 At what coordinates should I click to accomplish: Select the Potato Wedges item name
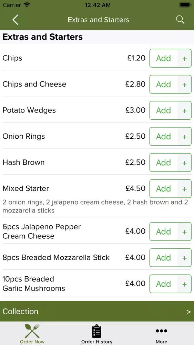tap(29, 110)
